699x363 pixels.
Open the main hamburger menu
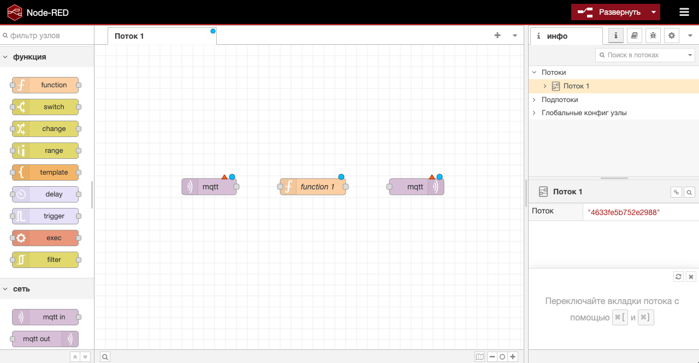[x=684, y=12]
